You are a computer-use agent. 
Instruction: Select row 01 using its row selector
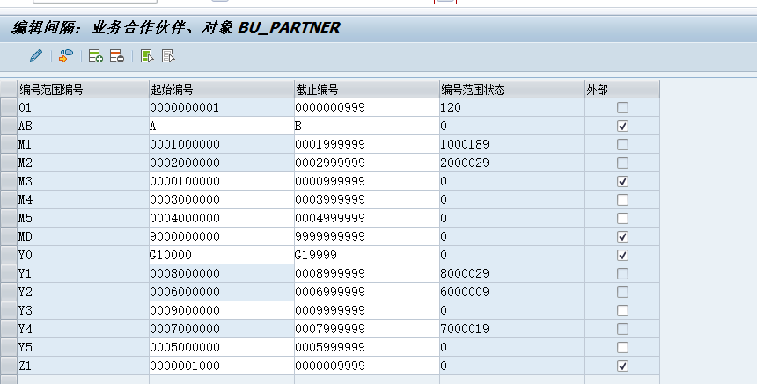[8, 108]
